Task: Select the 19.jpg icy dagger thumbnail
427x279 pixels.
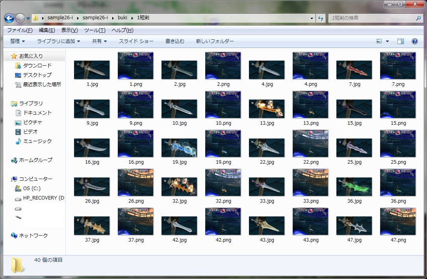Action: [179, 148]
